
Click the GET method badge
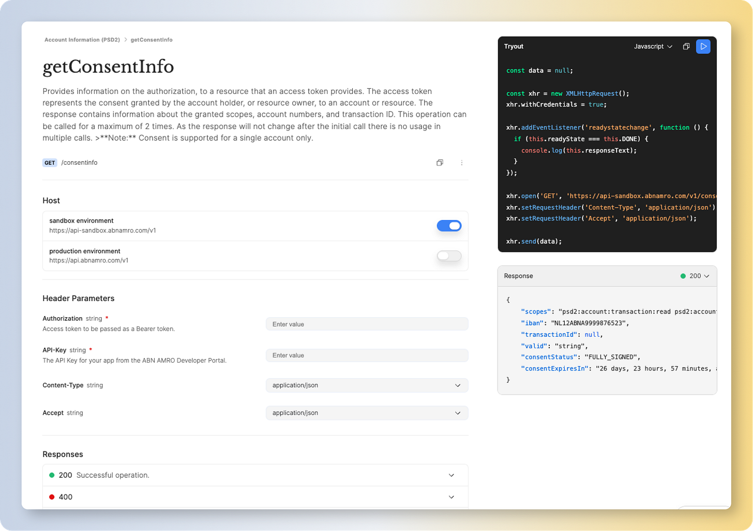[50, 163]
